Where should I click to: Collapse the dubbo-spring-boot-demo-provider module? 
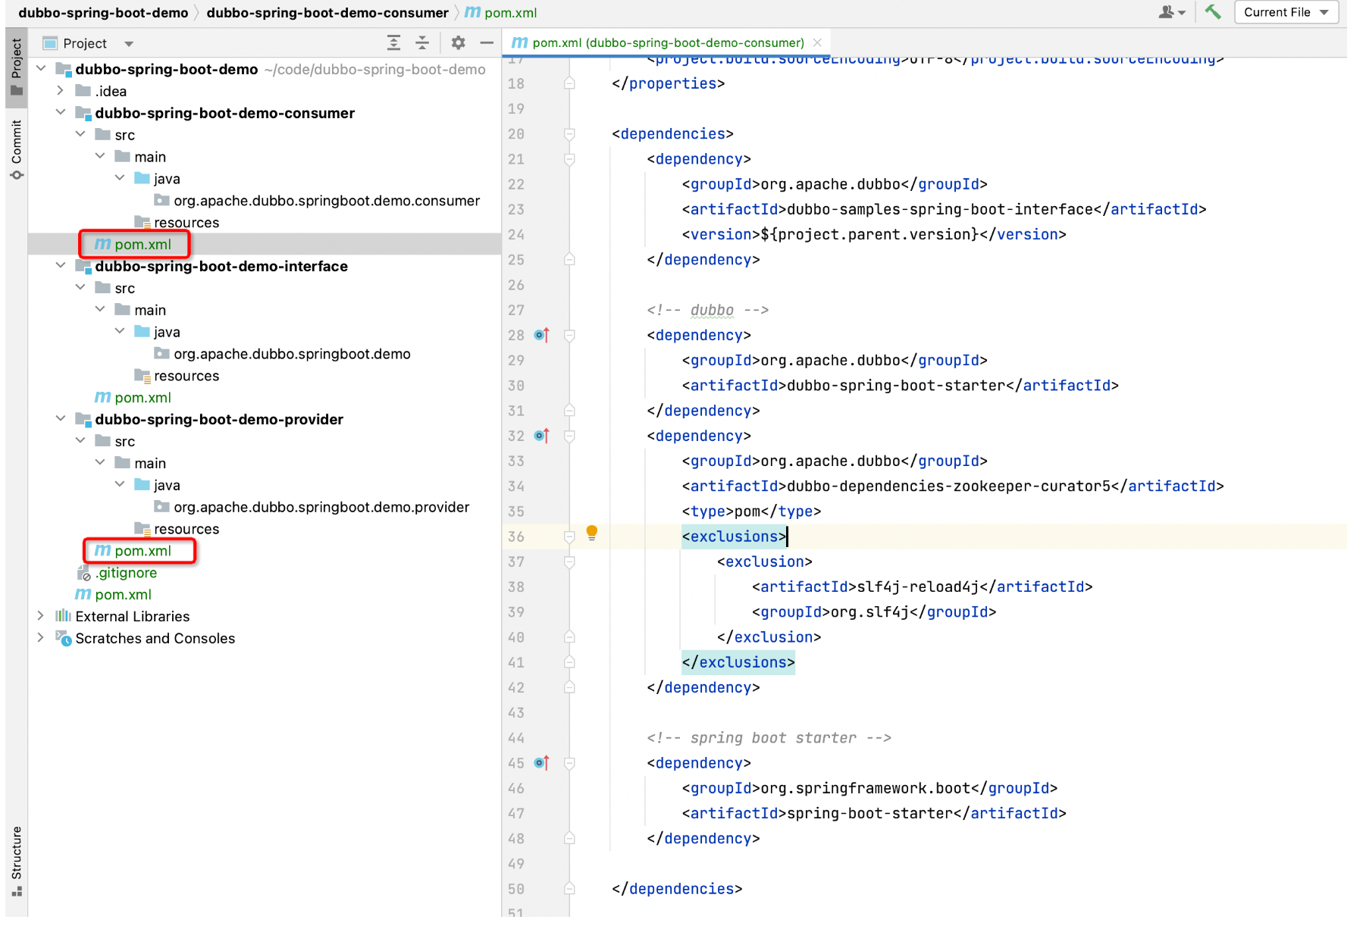(61, 419)
